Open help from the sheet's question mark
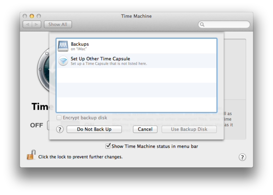The height and width of the screenshot is (195, 273). click(60, 129)
